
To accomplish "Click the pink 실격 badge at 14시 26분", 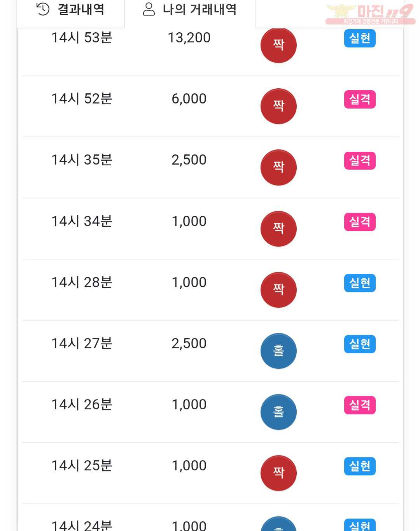I will coord(360,405).
